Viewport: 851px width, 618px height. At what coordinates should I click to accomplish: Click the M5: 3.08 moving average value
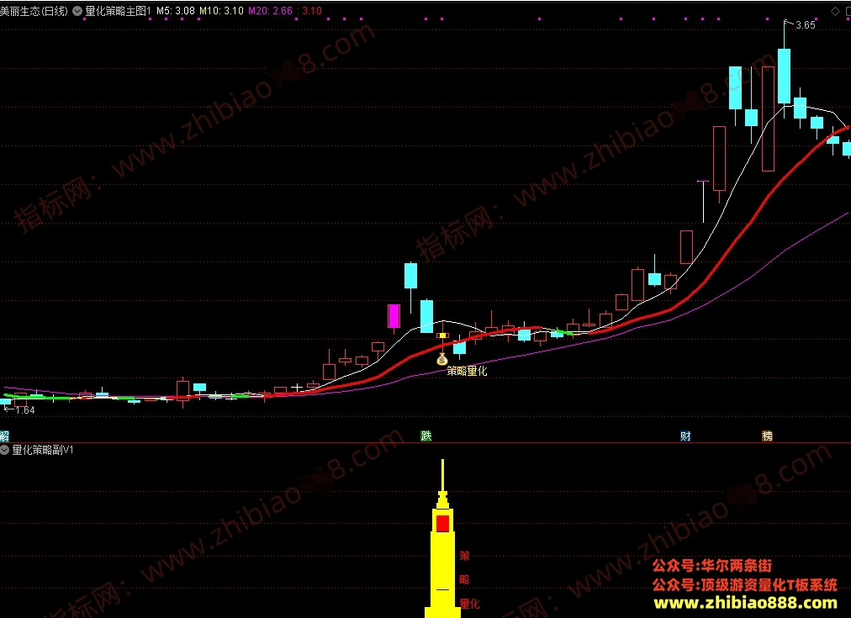point(176,11)
